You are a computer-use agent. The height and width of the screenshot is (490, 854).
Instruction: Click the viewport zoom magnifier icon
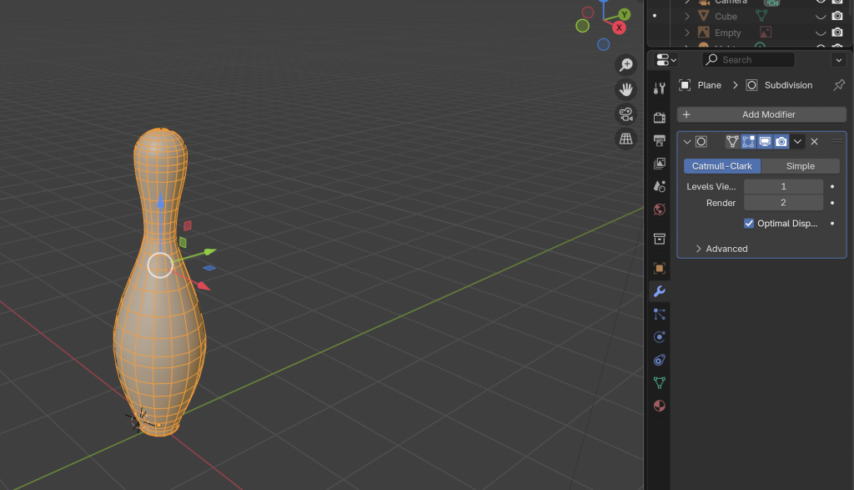(x=625, y=65)
